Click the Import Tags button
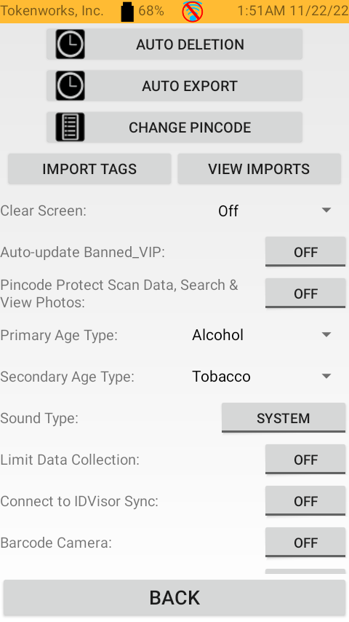Image resolution: width=349 pixels, height=622 pixels. (89, 169)
